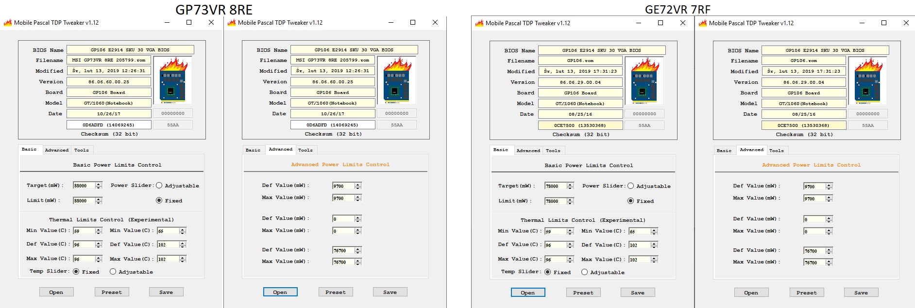The height and width of the screenshot is (308, 915).
Task: Click the Limit (mW) spinner arrows in the GP73VR Basic window
Action: 99,200
